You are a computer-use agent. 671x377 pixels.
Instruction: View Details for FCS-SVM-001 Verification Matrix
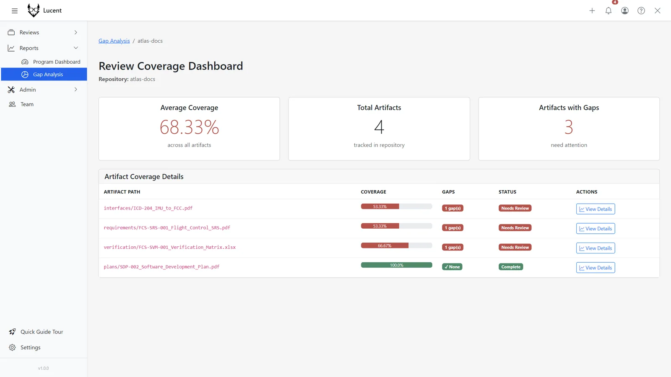tap(596, 248)
